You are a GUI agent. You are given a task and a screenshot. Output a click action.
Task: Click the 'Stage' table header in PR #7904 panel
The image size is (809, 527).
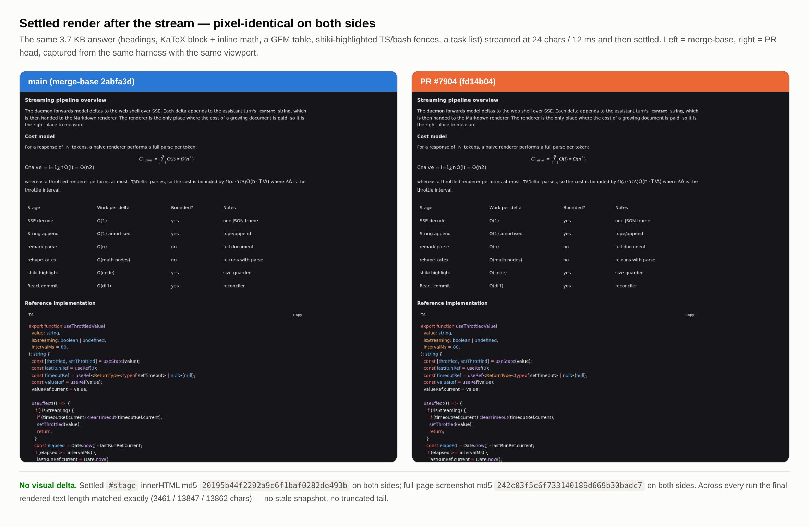click(x=426, y=208)
